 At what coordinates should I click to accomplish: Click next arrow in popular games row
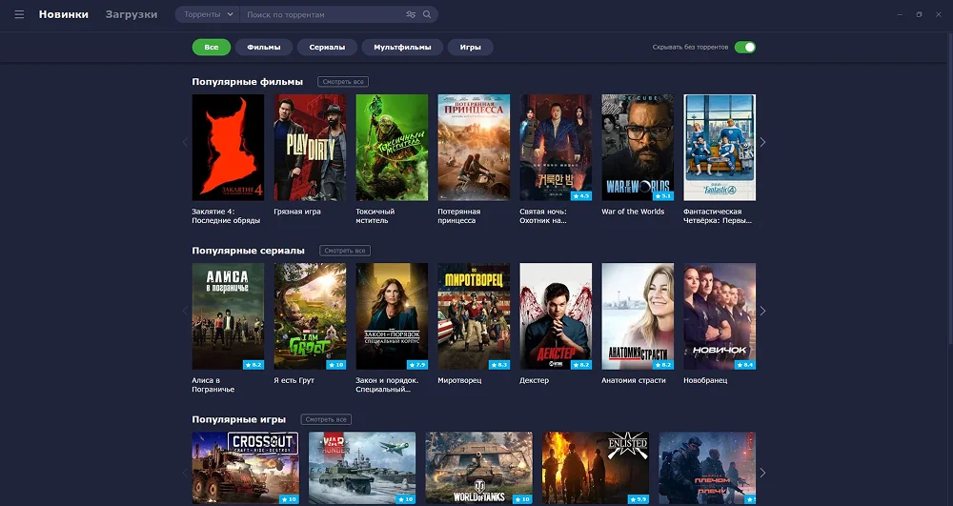(762, 472)
